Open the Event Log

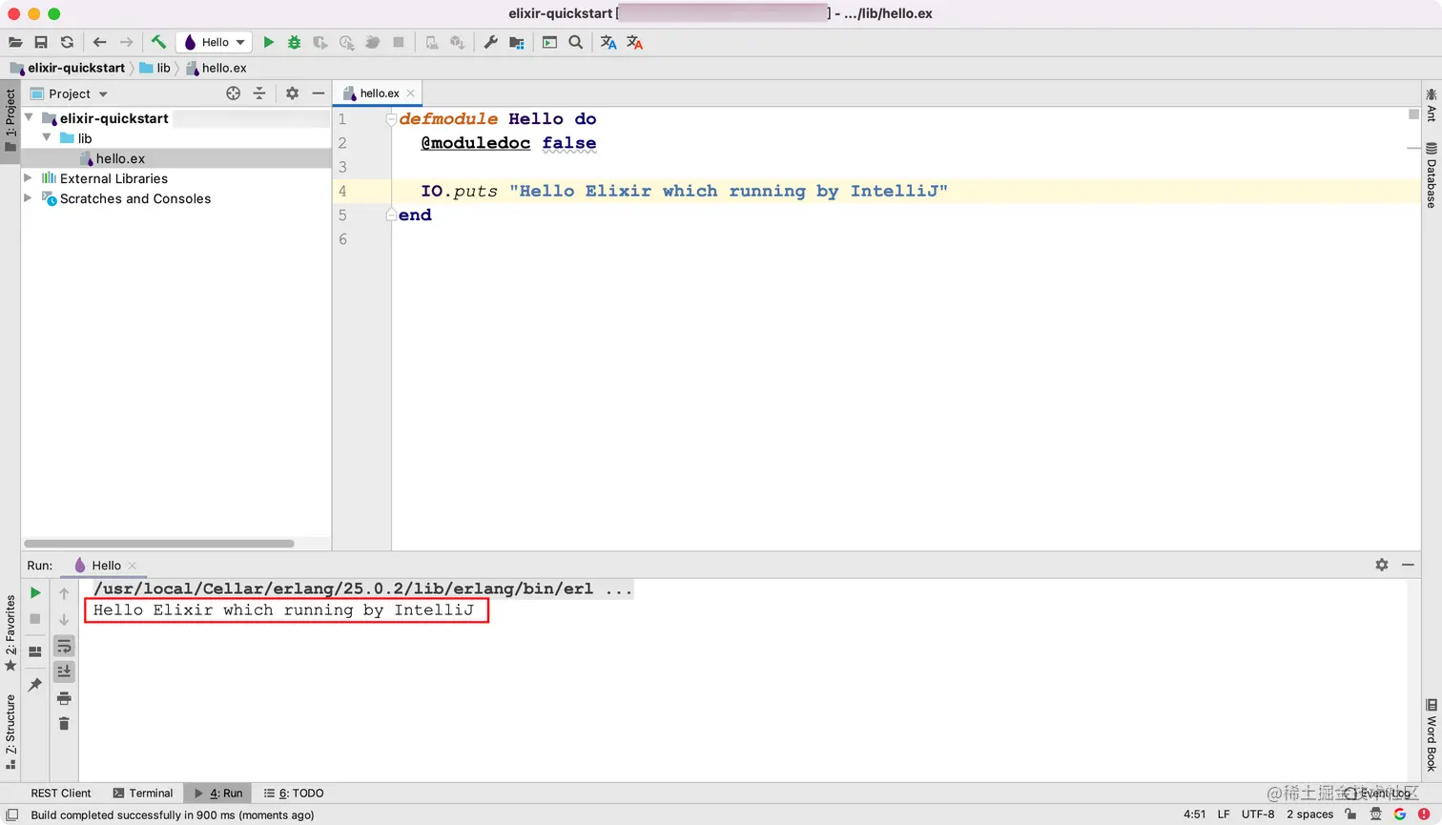(x=1377, y=794)
